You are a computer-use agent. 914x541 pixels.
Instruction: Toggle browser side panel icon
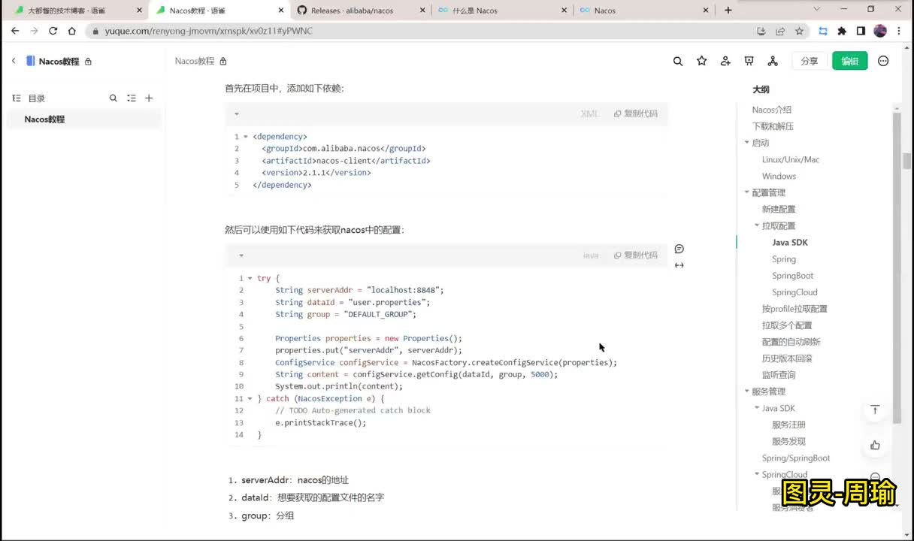(x=861, y=31)
